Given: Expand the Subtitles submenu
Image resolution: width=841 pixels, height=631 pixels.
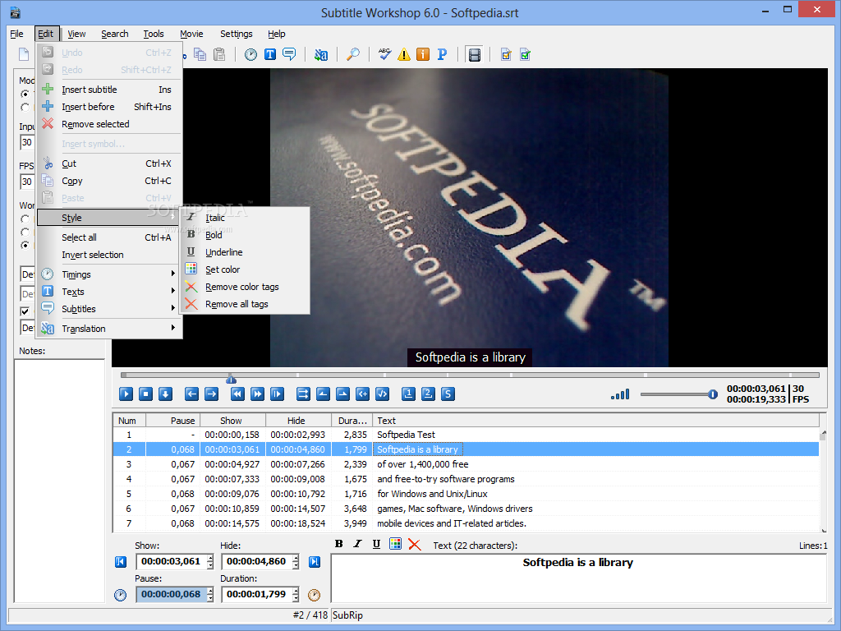Looking at the screenshot, I should (x=109, y=309).
